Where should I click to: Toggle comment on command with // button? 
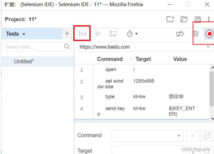(192, 136)
